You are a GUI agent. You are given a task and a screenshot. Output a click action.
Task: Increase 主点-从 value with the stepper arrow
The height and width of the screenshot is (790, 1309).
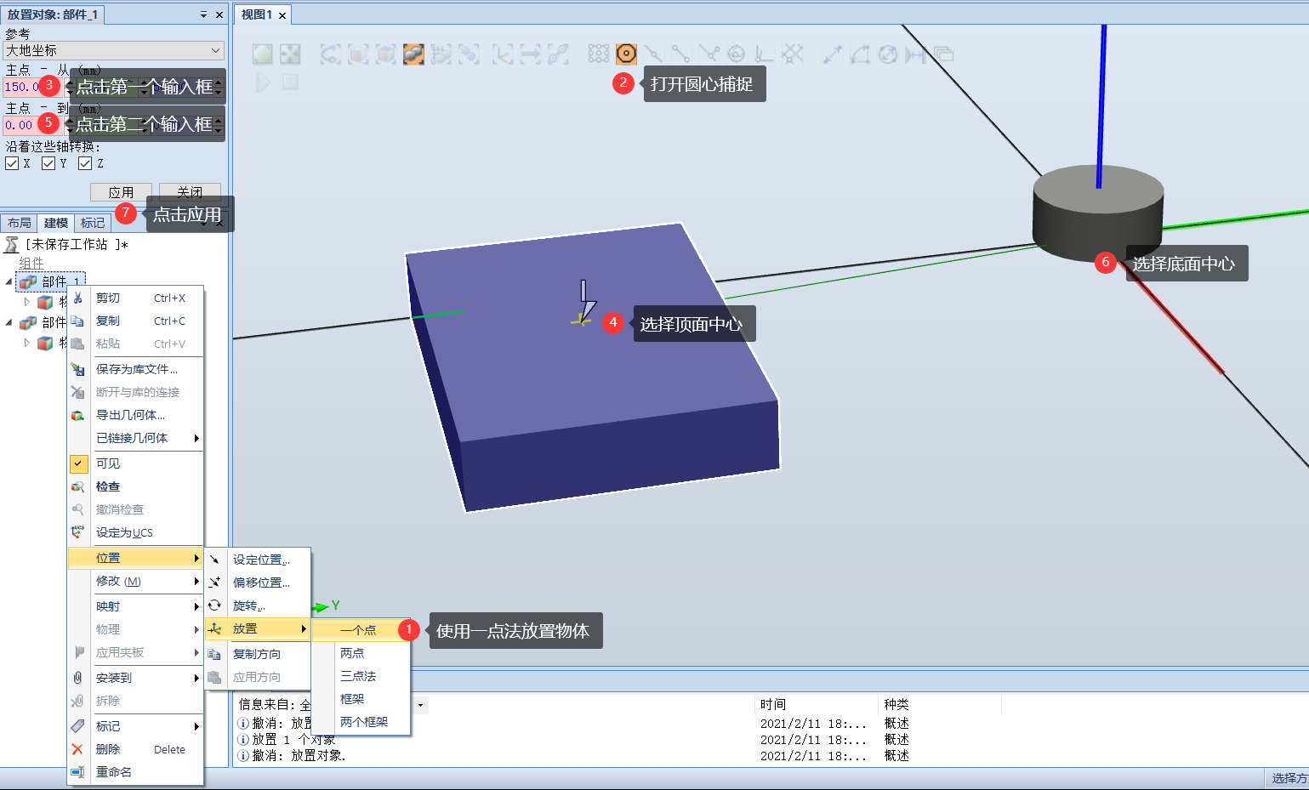(x=69, y=82)
